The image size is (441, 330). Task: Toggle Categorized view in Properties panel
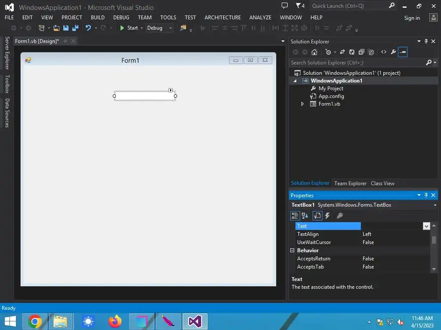coord(295,216)
